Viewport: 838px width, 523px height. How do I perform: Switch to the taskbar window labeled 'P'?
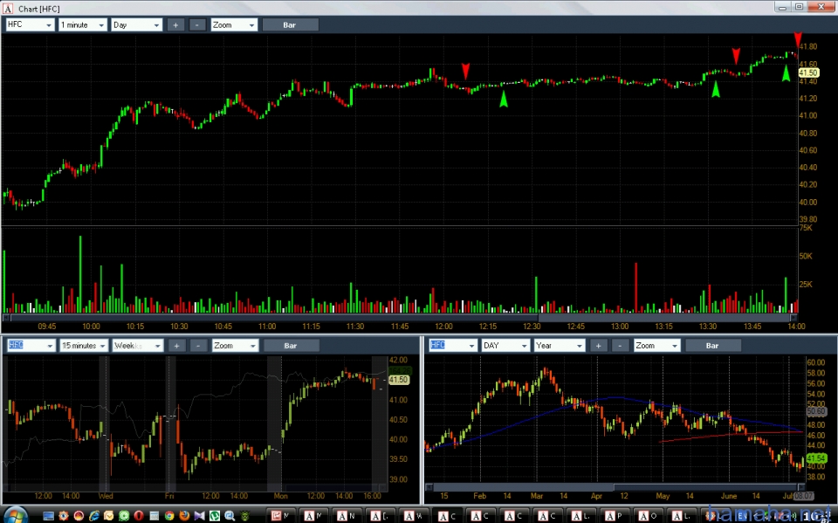pyautogui.click(x=615, y=515)
